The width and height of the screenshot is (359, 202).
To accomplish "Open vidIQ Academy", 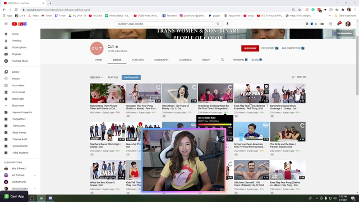I will [x=20, y=153].
